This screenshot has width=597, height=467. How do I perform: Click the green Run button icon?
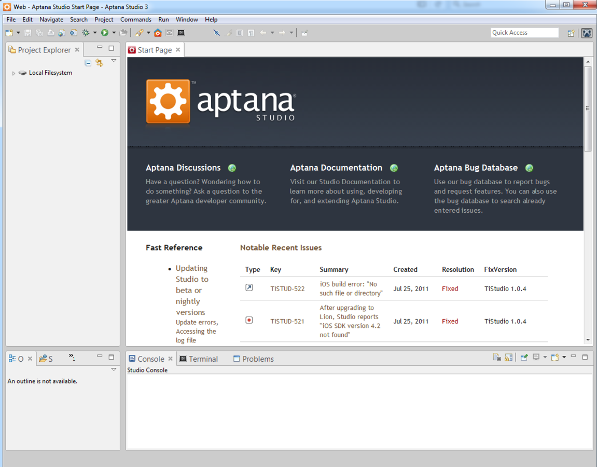pyautogui.click(x=105, y=33)
